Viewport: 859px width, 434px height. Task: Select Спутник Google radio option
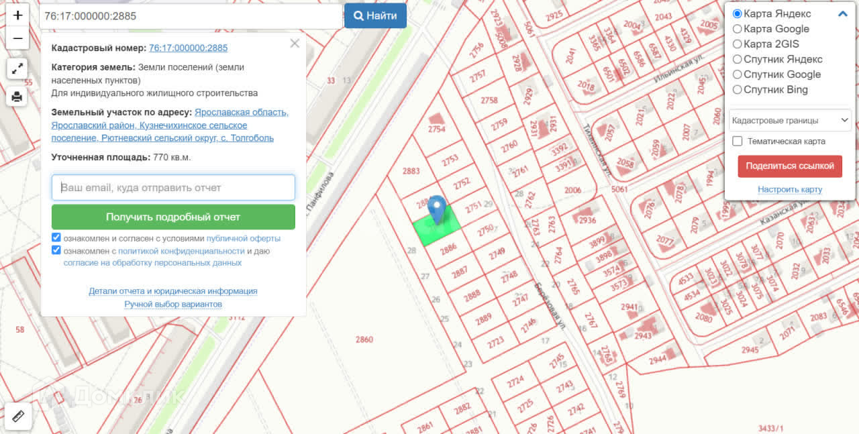coord(737,74)
